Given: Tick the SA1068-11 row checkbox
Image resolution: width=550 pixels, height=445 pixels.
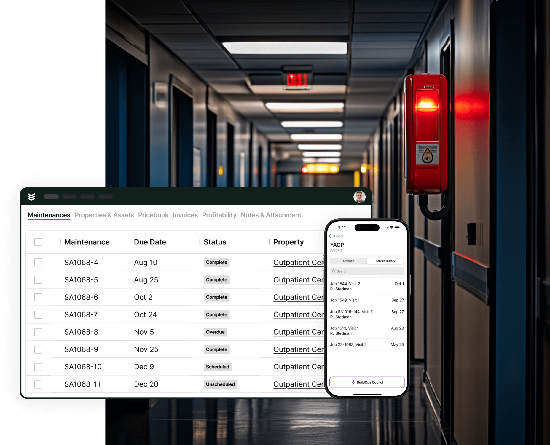Looking at the screenshot, I should 38,384.
